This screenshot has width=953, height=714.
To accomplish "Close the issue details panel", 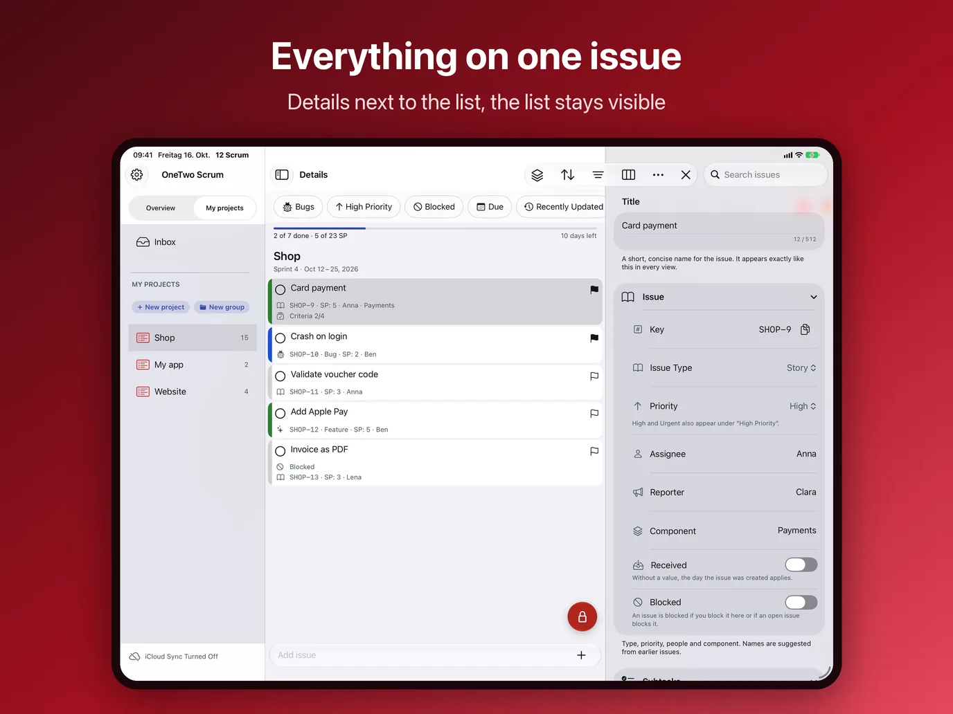I will [686, 175].
